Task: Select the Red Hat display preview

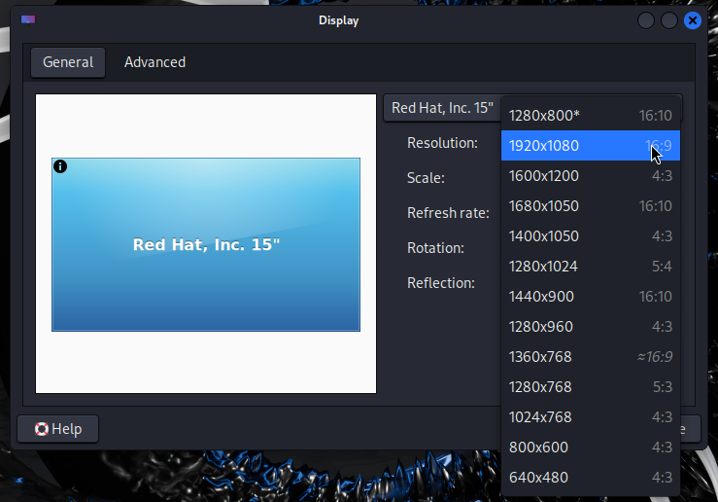Action: tap(206, 244)
